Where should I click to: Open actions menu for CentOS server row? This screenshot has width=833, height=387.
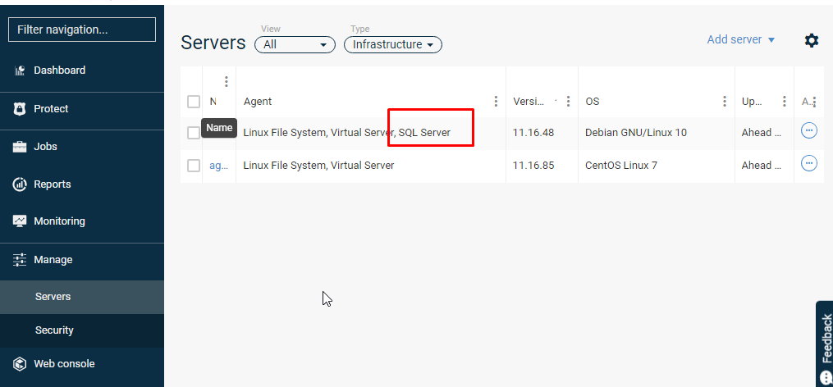(809, 163)
